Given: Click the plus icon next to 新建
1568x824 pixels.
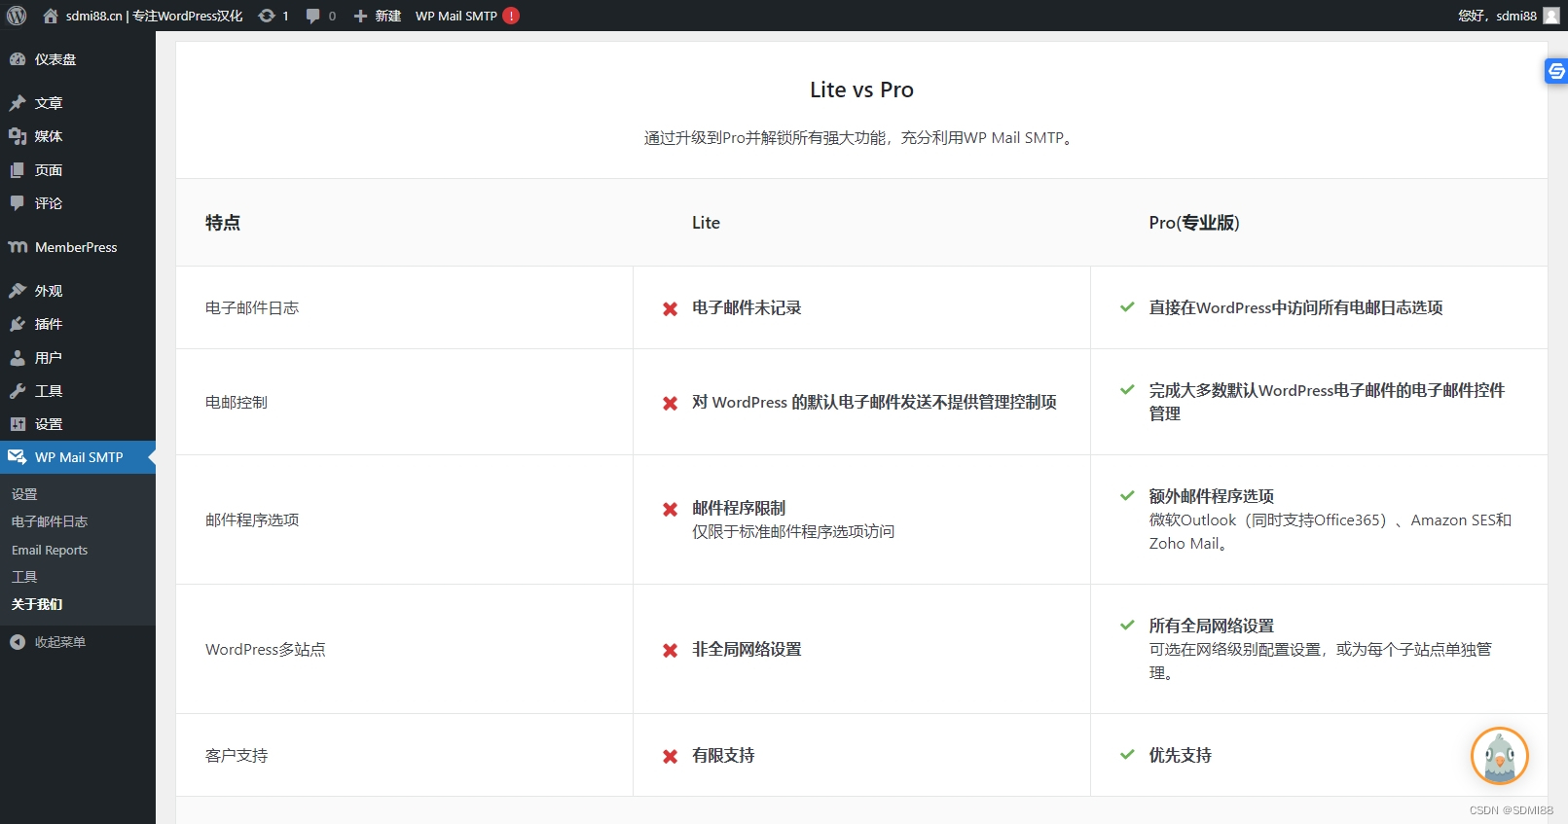Looking at the screenshot, I should pos(360,16).
